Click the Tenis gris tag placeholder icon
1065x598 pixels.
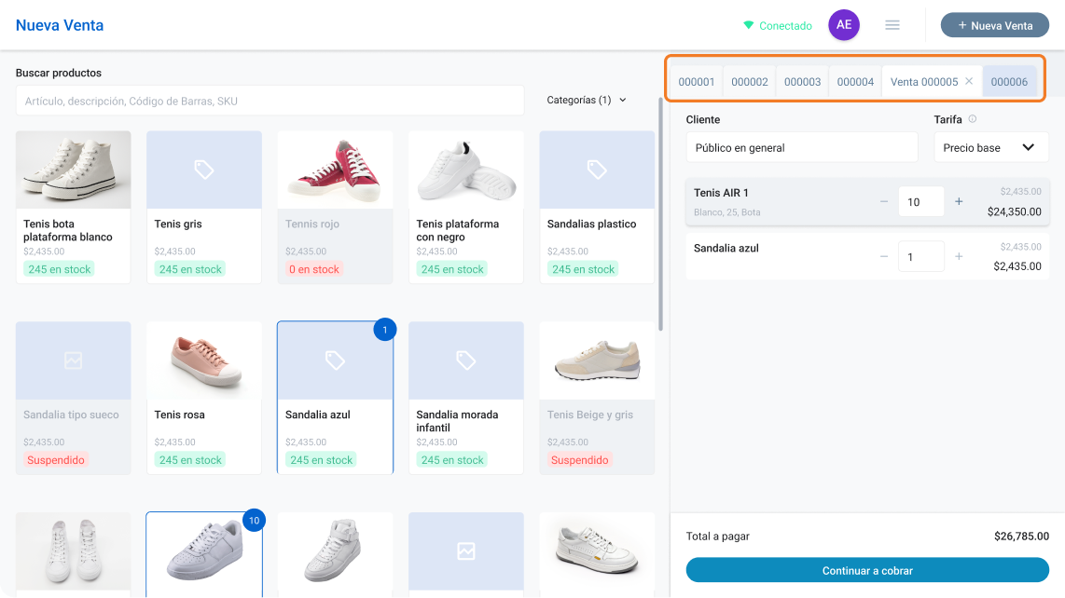point(203,169)
